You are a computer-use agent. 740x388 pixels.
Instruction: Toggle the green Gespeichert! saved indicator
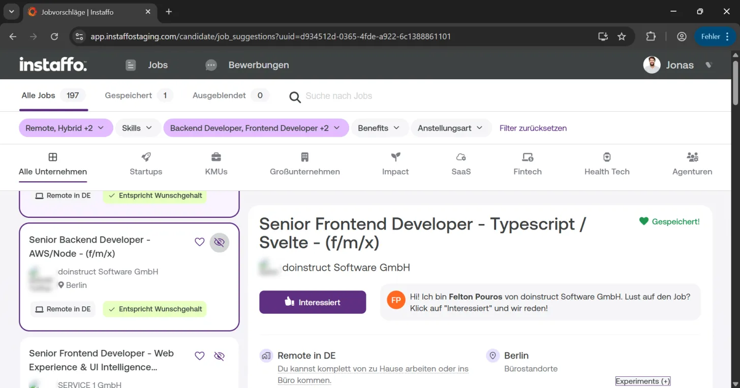[x=669, y=221]
